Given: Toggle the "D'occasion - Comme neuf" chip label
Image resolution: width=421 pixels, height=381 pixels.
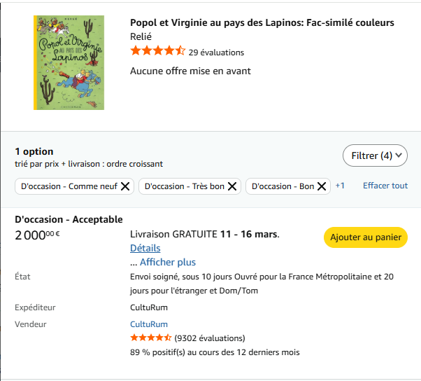Looking at the screenshot, I should click(x=69, y=186).
